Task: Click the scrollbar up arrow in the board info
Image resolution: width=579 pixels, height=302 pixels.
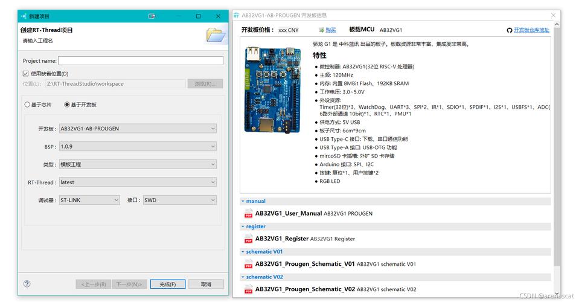Action: [x=557, y=24]
